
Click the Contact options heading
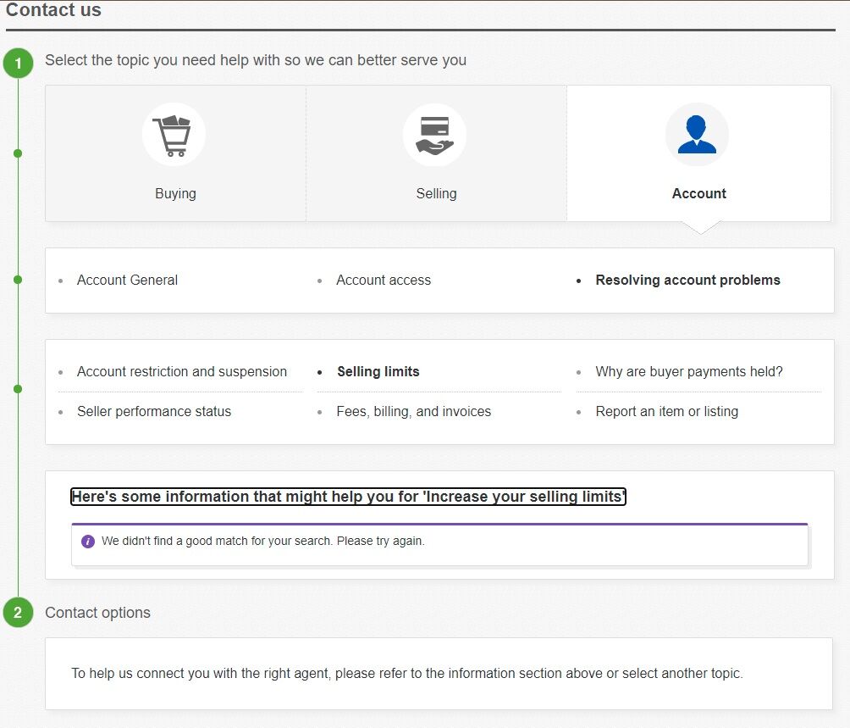[x=97, y=613]
